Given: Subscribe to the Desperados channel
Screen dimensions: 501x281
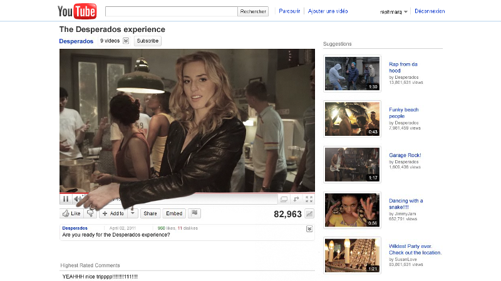Looking at the screenshot, I should click(x=148, y=41).
